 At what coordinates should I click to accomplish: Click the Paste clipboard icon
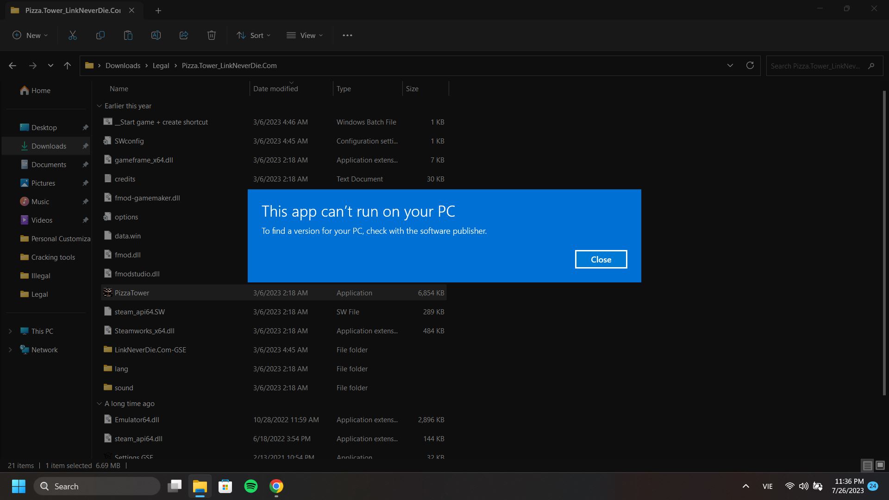tap(128, 35)
